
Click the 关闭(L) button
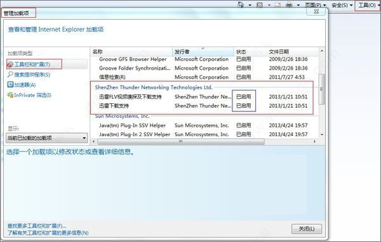coord(307,229)
